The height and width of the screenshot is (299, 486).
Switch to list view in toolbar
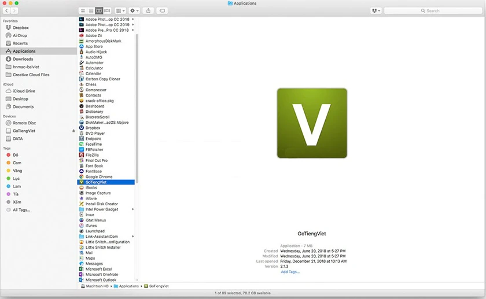pyautogui.click(x=91, y=10)
